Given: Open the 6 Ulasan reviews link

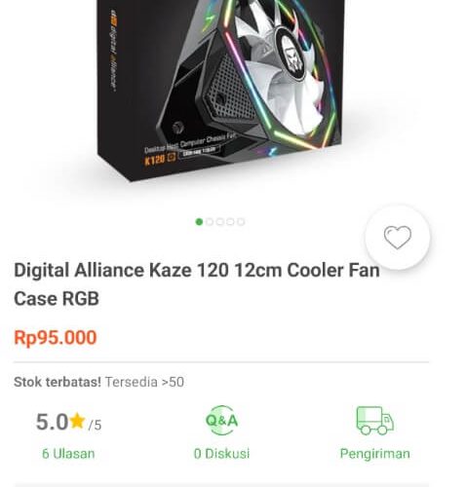Looking at the screenshot, I should pos(68,454).
